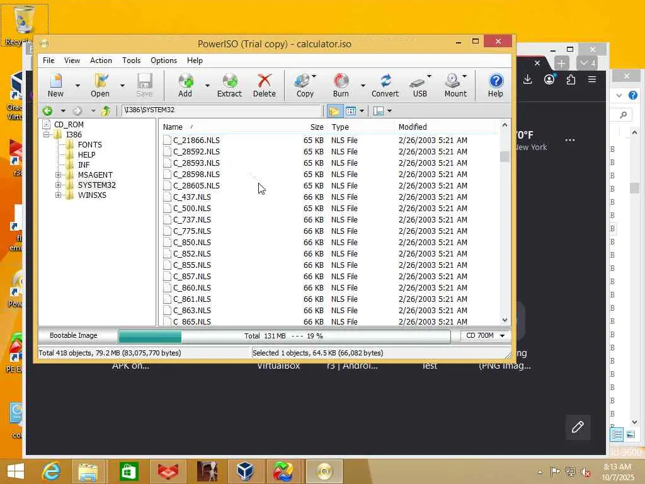Select file C_437.NLS
Screen dimensions: 645x484
[x=191, y=197]
